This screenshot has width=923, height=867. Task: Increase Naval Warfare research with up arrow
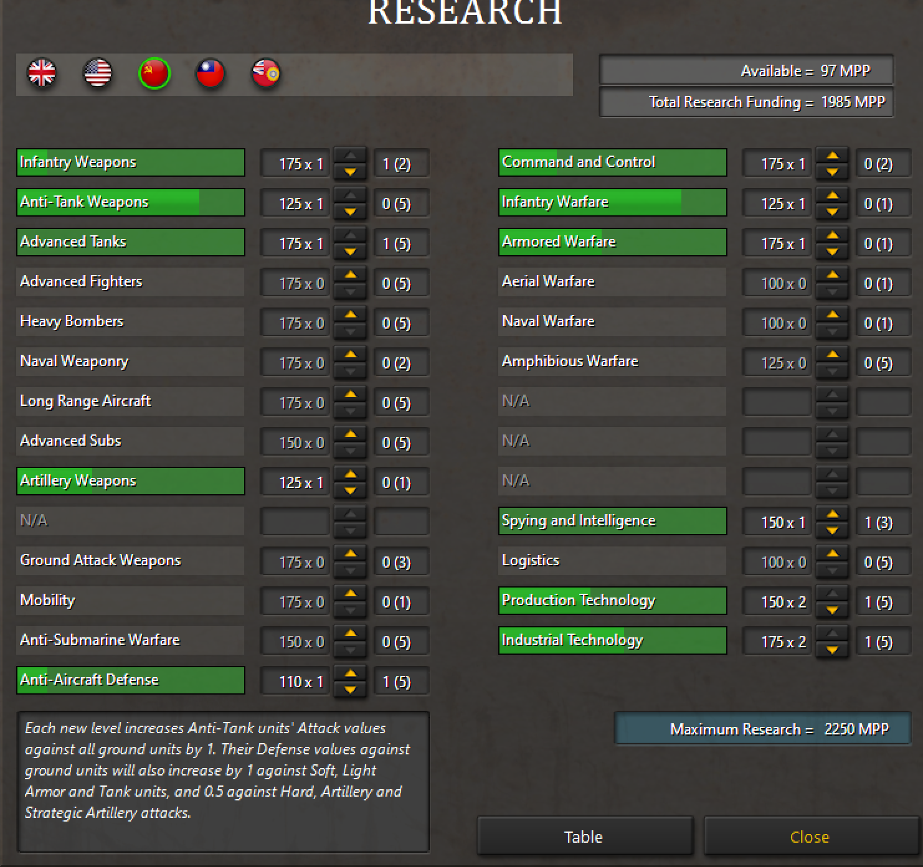(x=833, y=315)
